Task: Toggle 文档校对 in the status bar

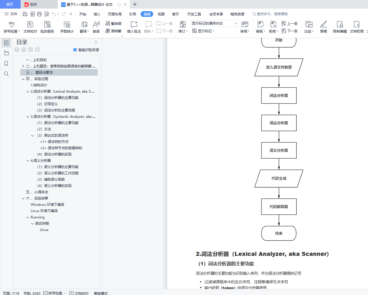Action: pos(79,293)
